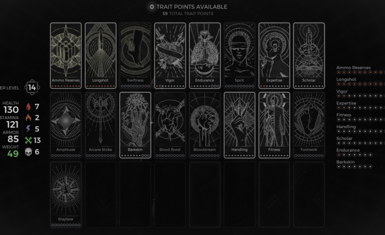Screen dimensions: 385x235
Task: Open the Scholar candle card
Action: click(309, 55)
